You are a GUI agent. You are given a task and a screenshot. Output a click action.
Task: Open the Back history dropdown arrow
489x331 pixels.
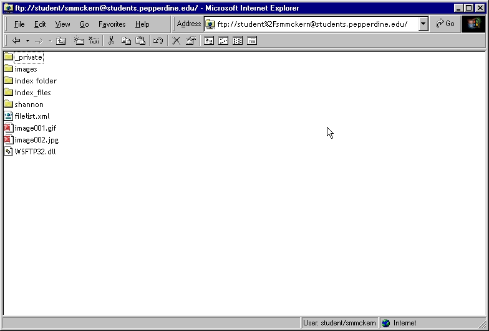(x=27, y=41)
